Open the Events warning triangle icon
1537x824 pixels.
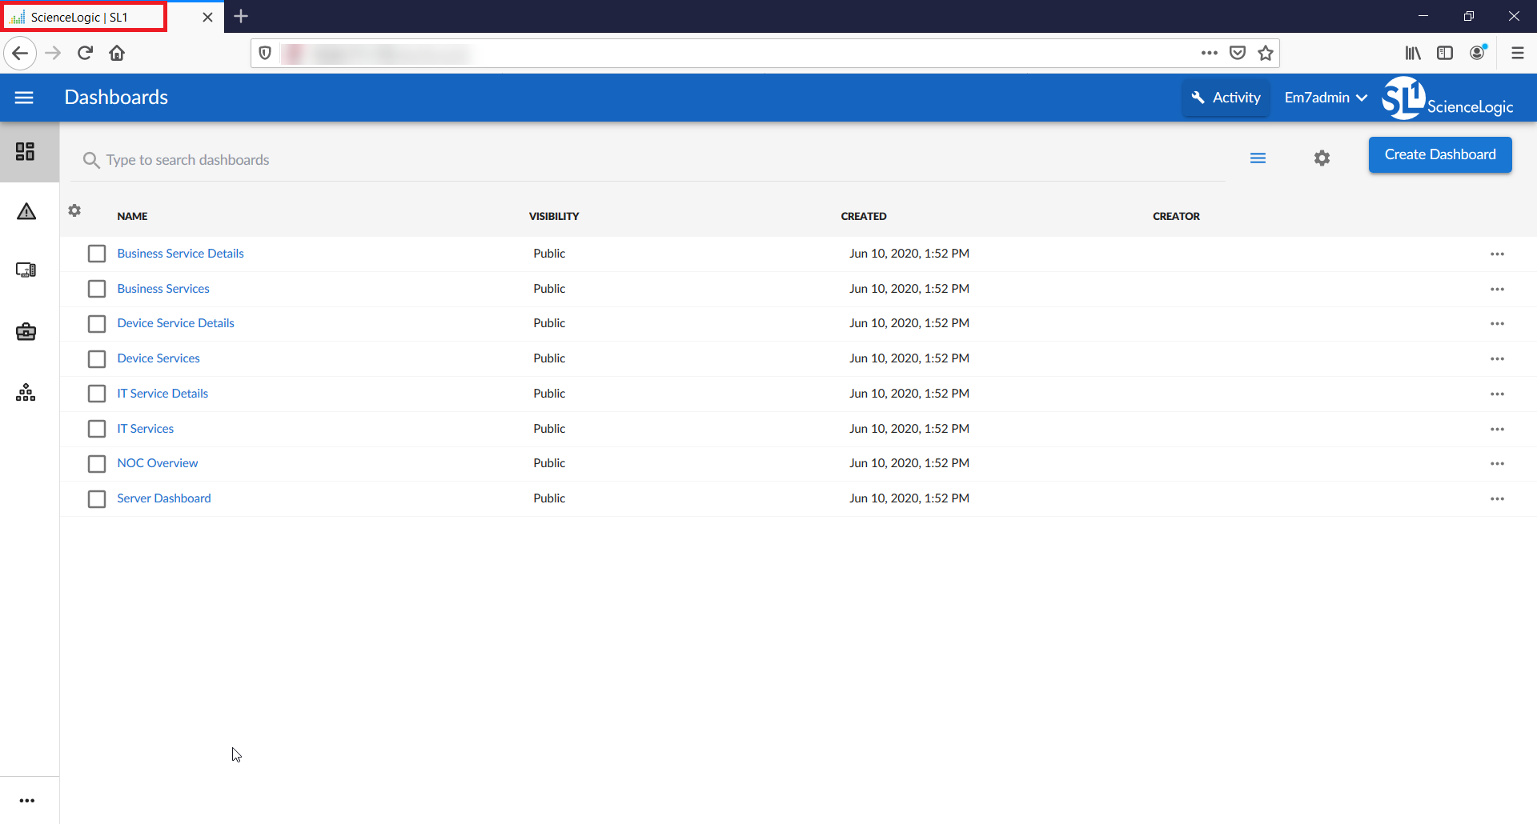click(26, 211)
